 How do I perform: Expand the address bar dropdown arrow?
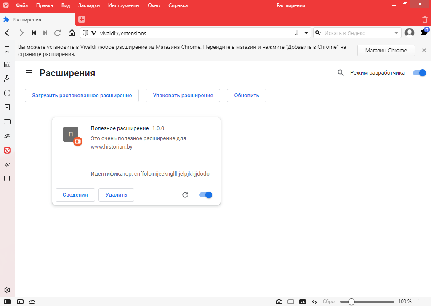pos(306,33)
